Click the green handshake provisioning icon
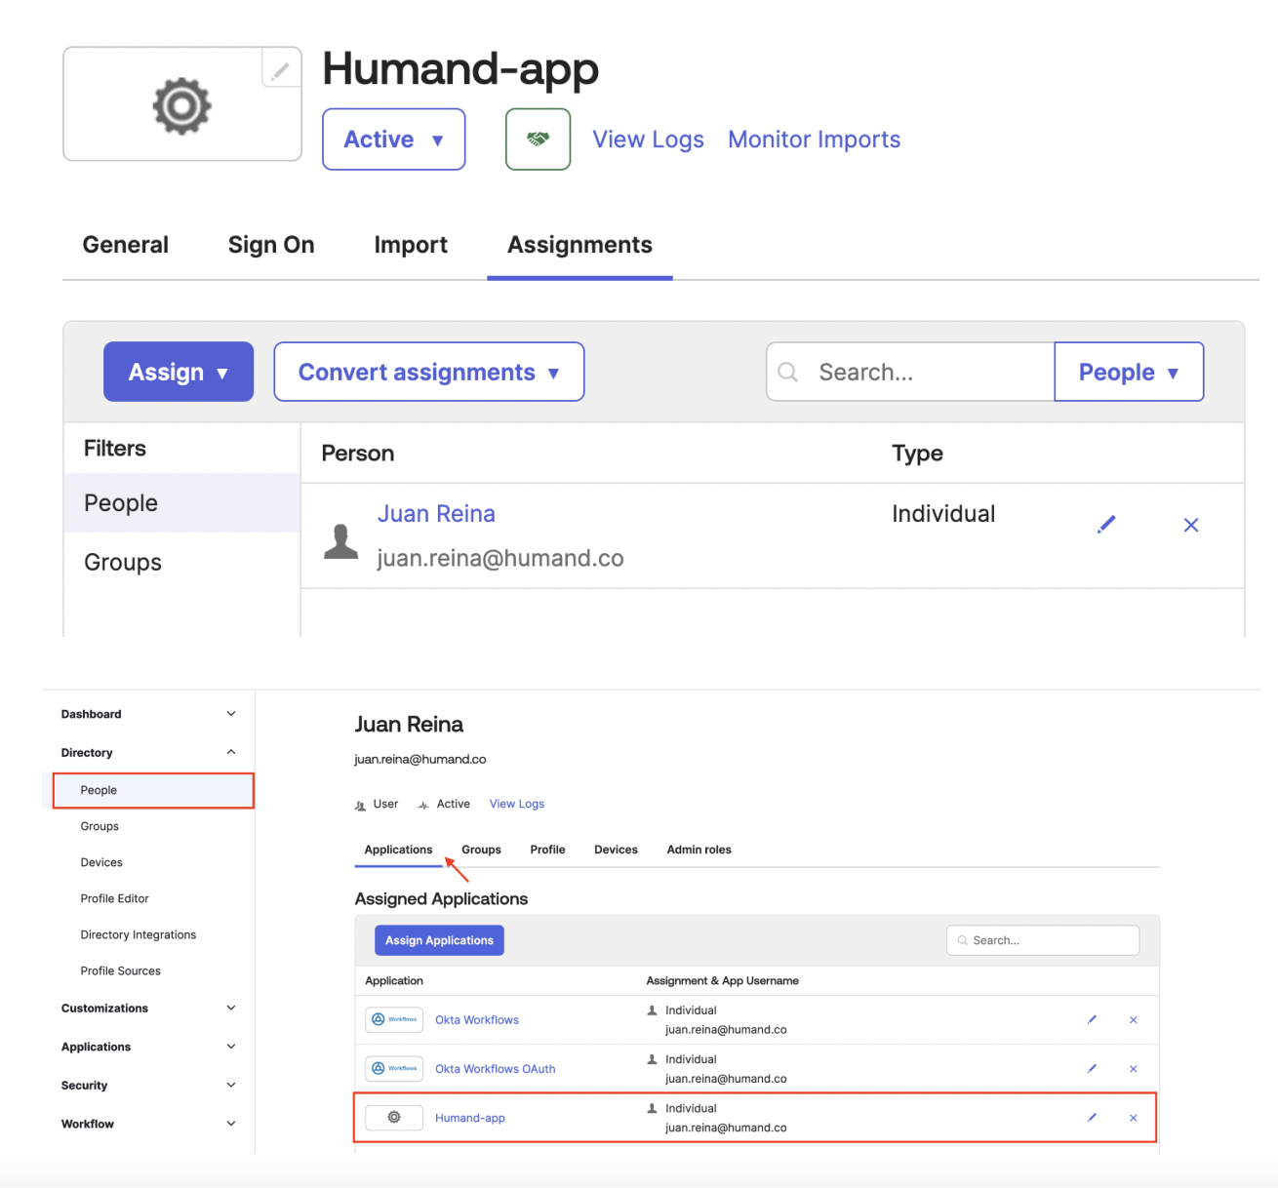Screen dimensions: 1278x1188 [538, 139]
